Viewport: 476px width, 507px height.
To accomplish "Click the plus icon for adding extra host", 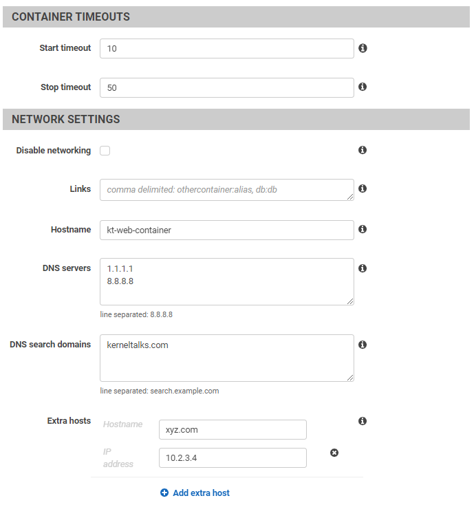I will (x=164, y=493).
